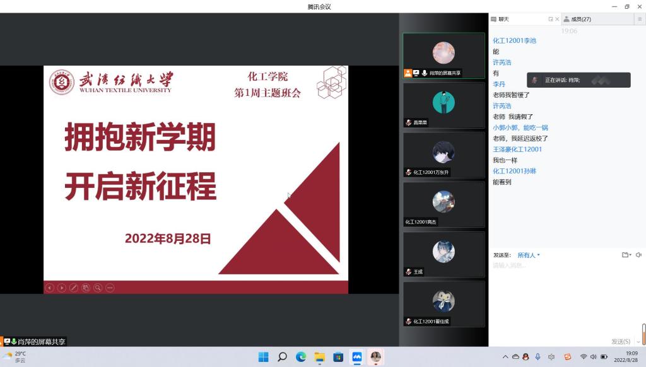Click sender name 王泽豪化工12001 in chat
The height and width of the screenshot is (367, 646).
click(517, 149)
